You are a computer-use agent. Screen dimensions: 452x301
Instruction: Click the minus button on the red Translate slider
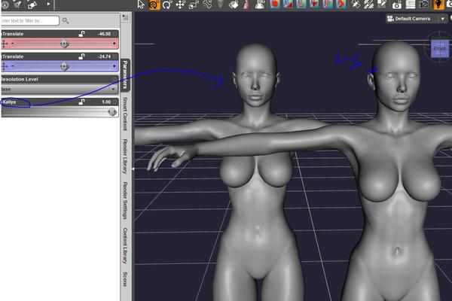click(x=12, y=44)
